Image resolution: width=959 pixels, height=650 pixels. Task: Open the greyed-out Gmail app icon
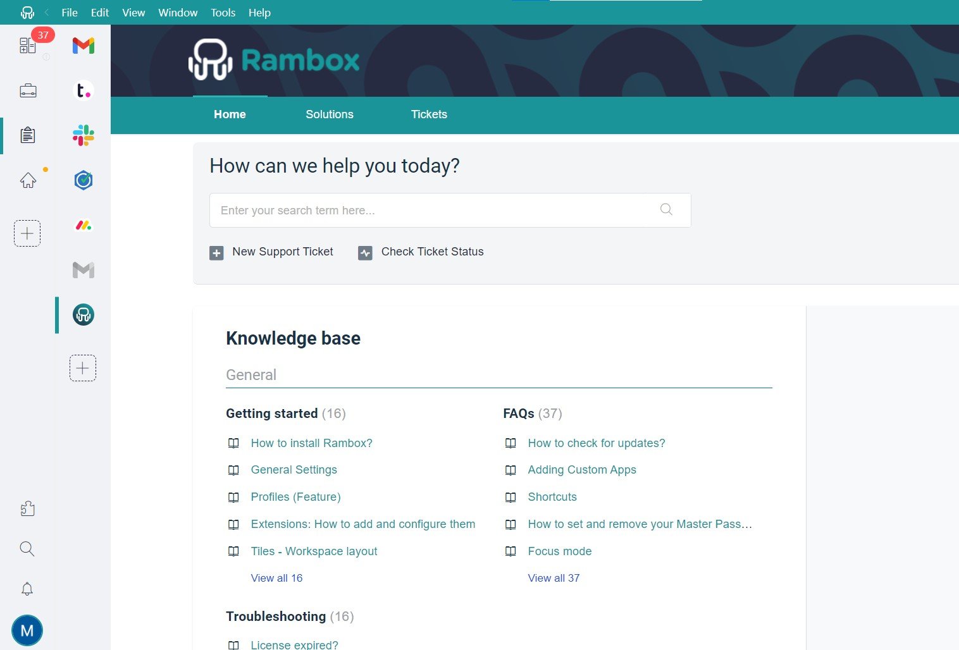click(x=83, y=270)
